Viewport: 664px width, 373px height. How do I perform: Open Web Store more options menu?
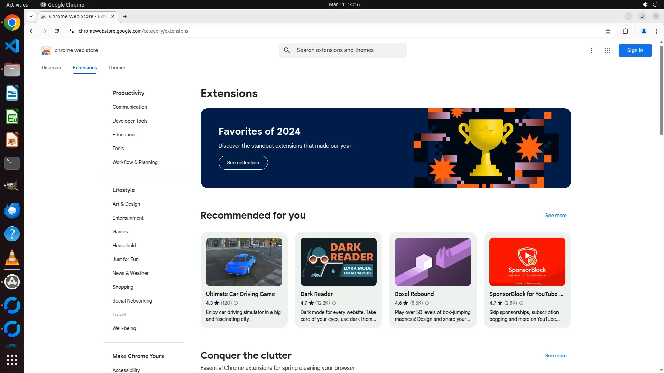pos(591,50)
